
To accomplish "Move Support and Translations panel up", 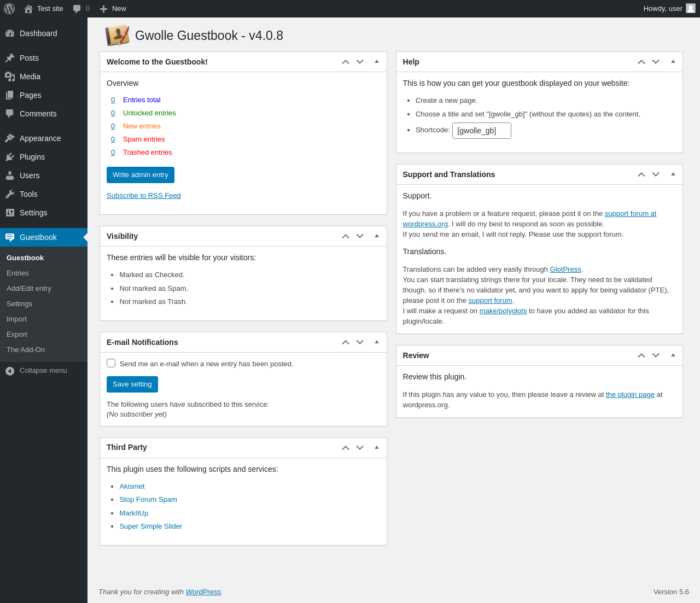I will (x=641, y=174).
